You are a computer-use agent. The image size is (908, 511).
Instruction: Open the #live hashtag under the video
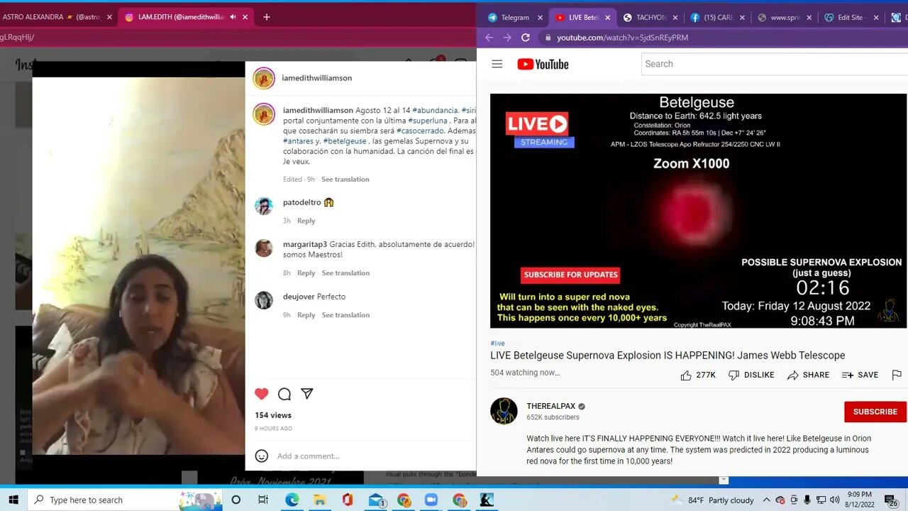[x=497, y=343]
